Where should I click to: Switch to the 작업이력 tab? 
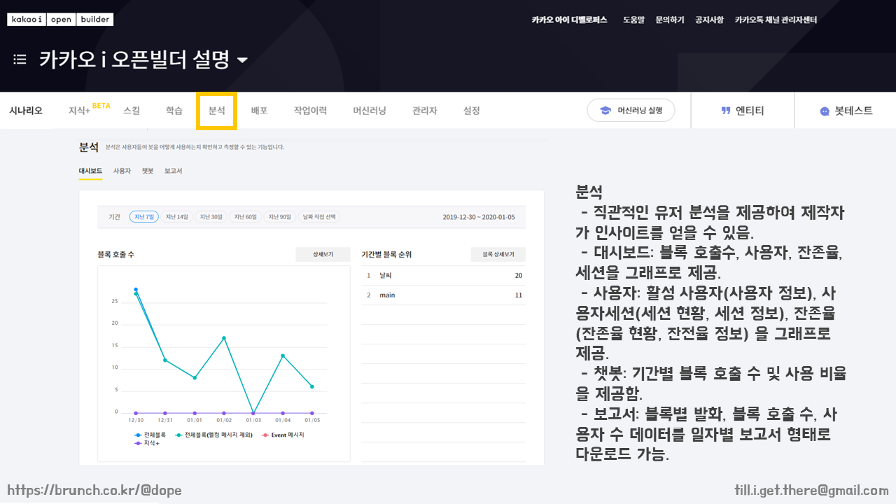[x=310, y=111]
